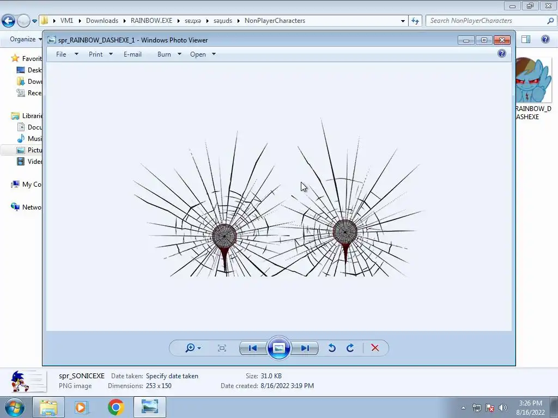Delete the current image
Screen dimensions: 558x418
(375, 348)
